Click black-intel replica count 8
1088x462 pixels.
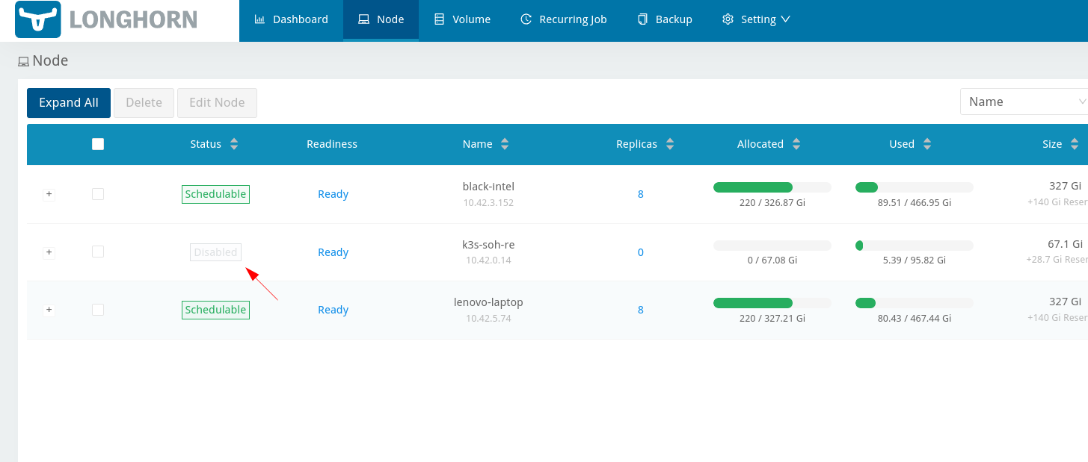pos(641,194)
